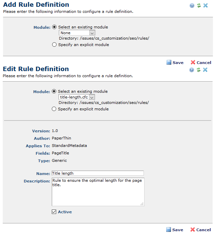Choose 'Select an existing module' radio in Edit Rule
Image resolution: width=218 pixels, height=240 pixels.
click(54, 91)
